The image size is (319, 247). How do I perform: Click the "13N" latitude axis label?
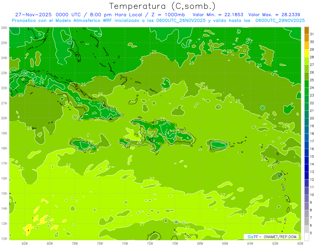point(4,223)
